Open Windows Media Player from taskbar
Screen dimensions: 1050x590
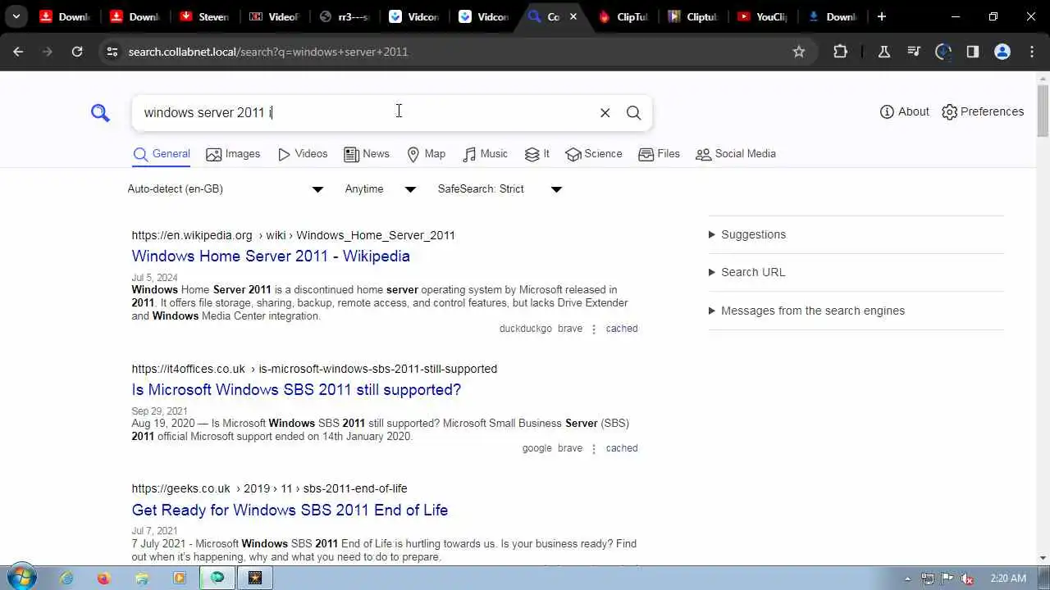pos(180,578)
